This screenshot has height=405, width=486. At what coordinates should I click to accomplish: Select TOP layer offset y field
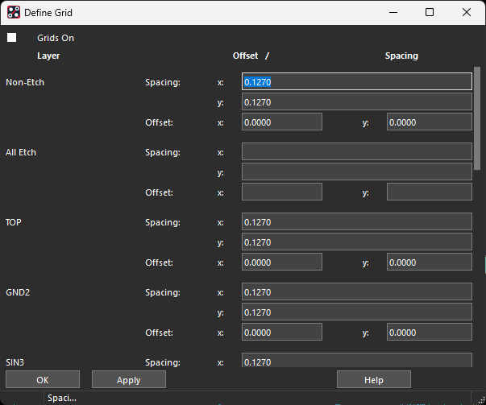(x=429, y=262)
